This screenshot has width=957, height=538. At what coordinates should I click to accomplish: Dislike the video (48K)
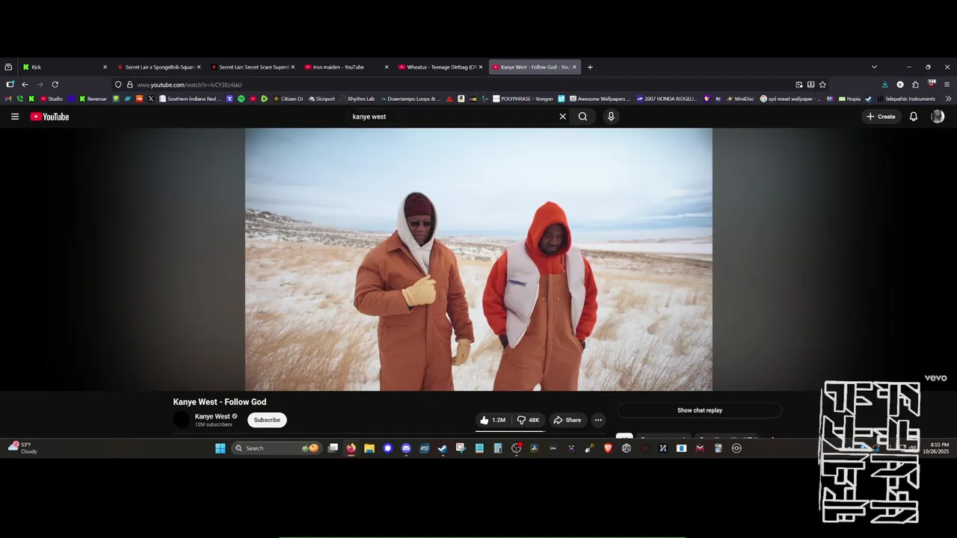tap(529, 420)
